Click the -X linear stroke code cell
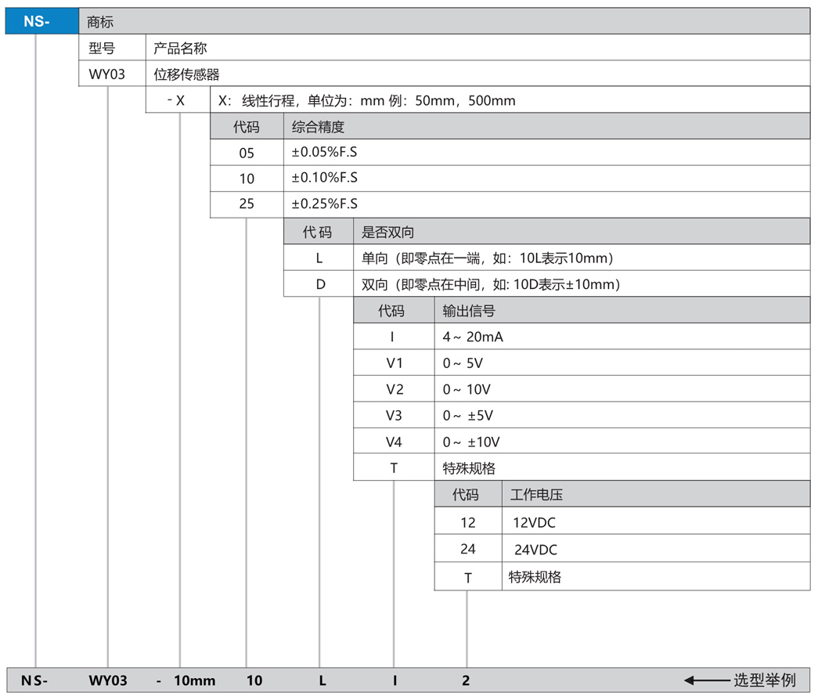This screenshot has width=818, height=700. [x=177, y=100]
